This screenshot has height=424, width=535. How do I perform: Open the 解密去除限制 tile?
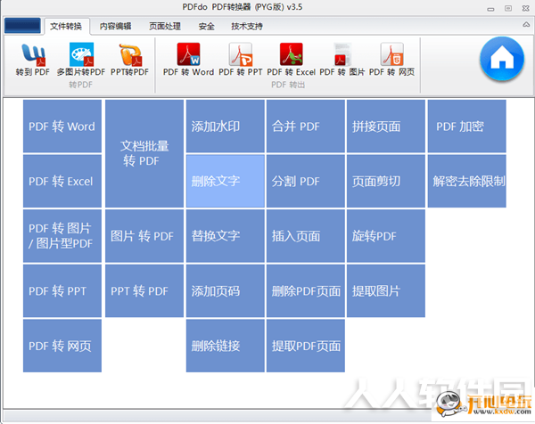pyautogui.click(x=466, y=181)
